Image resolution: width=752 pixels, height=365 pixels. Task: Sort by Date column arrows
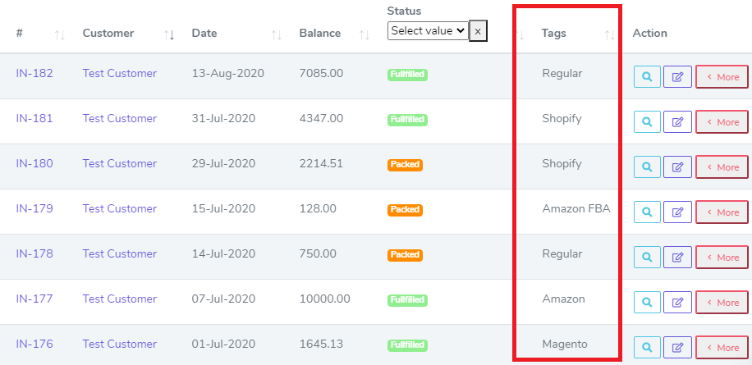tap(276, 34)
